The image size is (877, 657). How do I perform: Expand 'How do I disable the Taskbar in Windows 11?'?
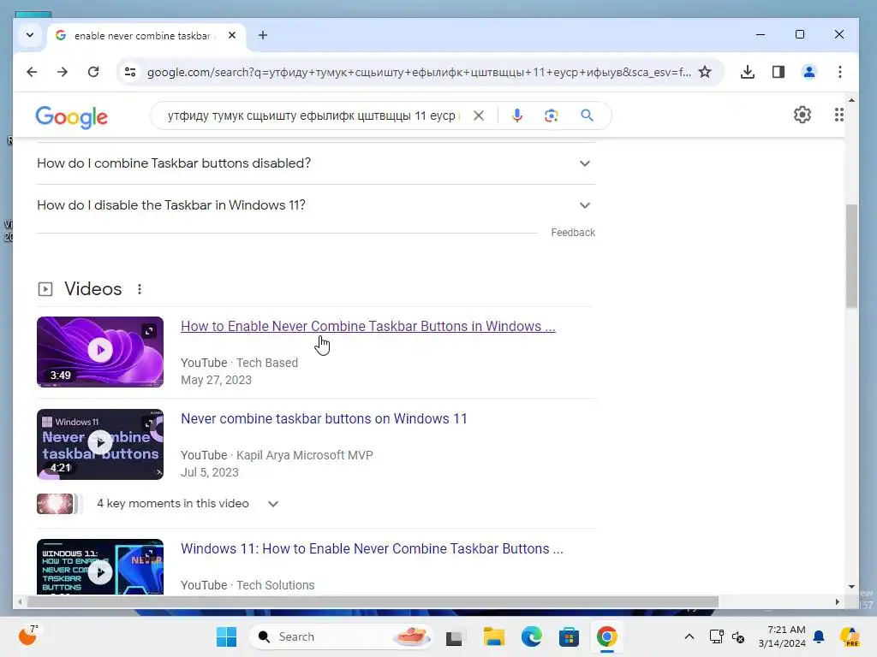(316, 205)
